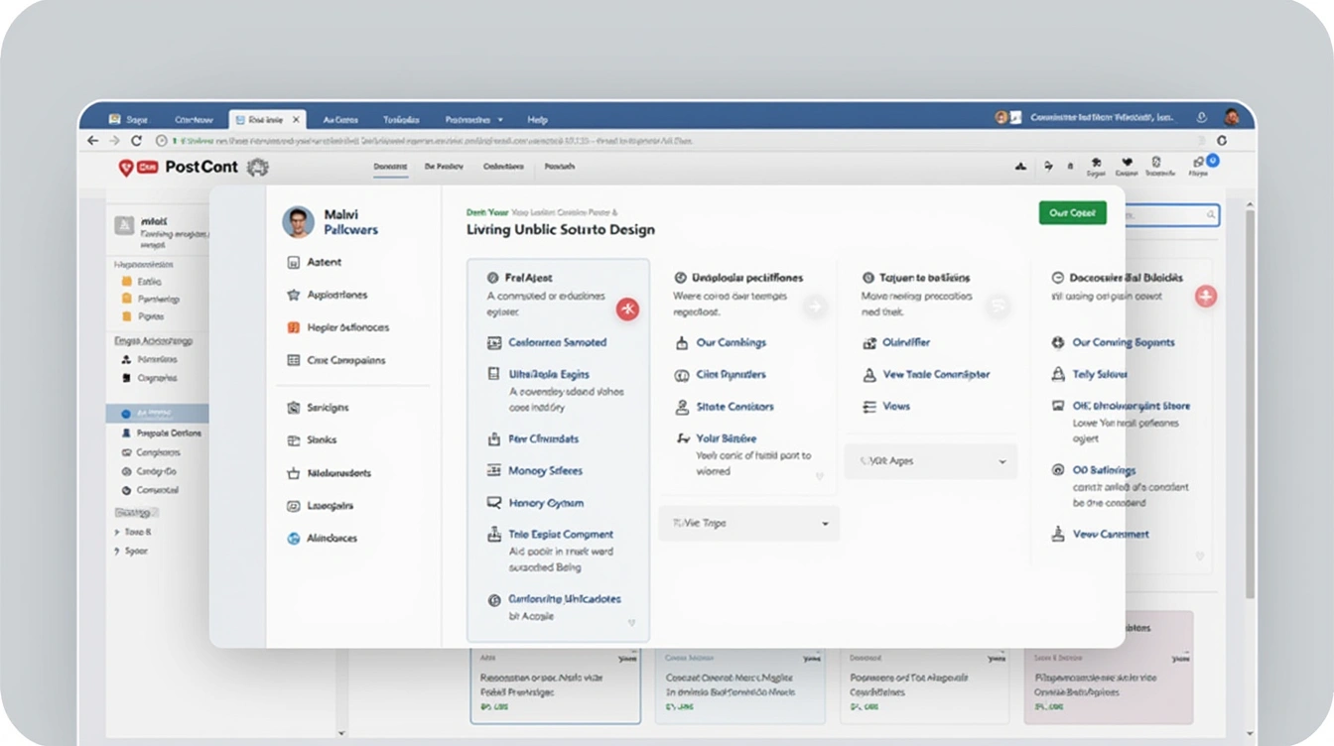Click the orange Hepler icon in modal sidebar
This screenshot has height=746, width=1334.
[293, 327]
